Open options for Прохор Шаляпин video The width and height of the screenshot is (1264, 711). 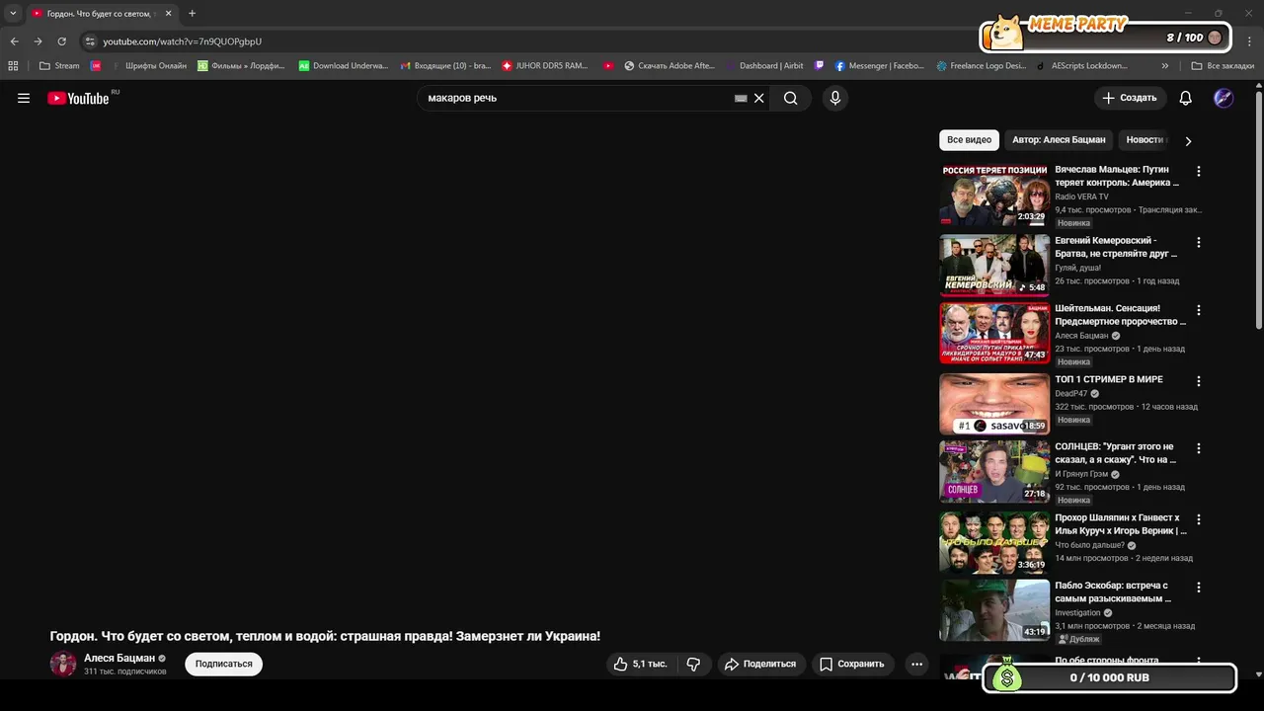[1199, 519]
